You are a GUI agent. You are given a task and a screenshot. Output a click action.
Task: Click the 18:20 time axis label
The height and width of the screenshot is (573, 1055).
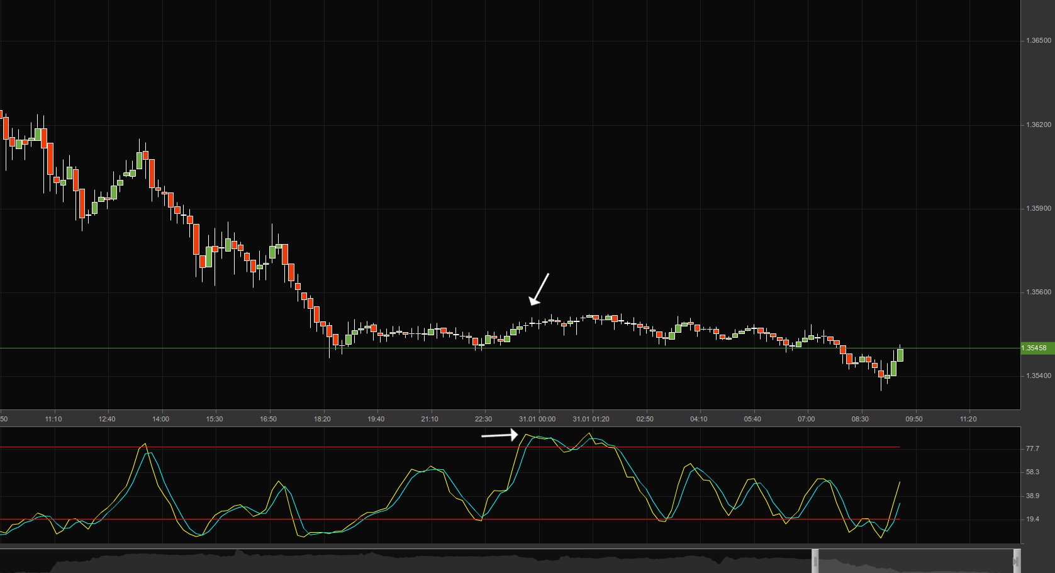pyautogui.click(x=322, y=419)
